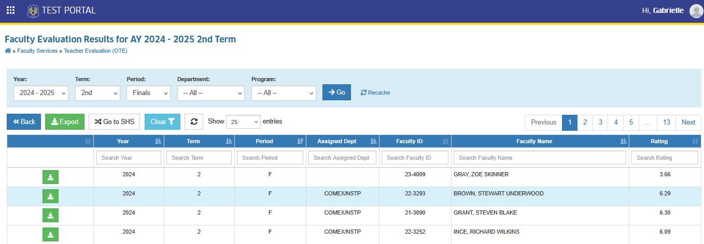Sort by the Faculty Name column header

tap(540, 141)
